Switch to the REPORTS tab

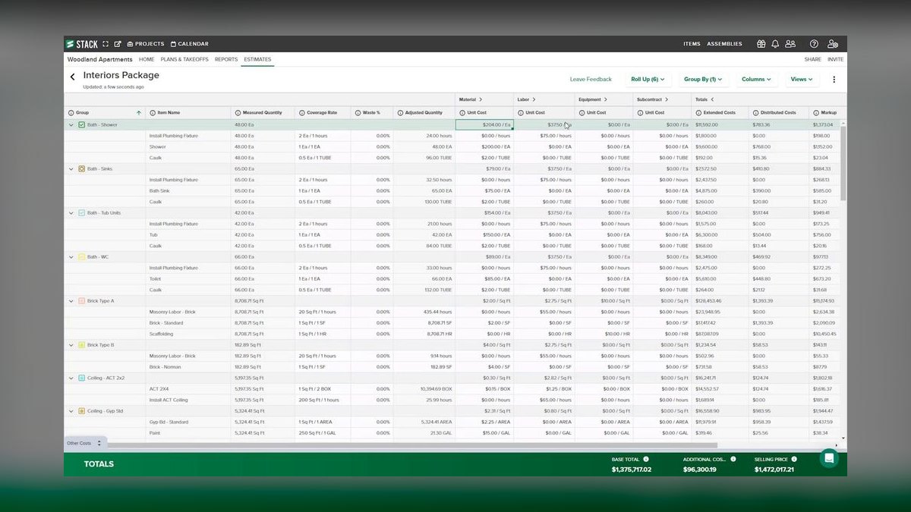coord(226,59)
